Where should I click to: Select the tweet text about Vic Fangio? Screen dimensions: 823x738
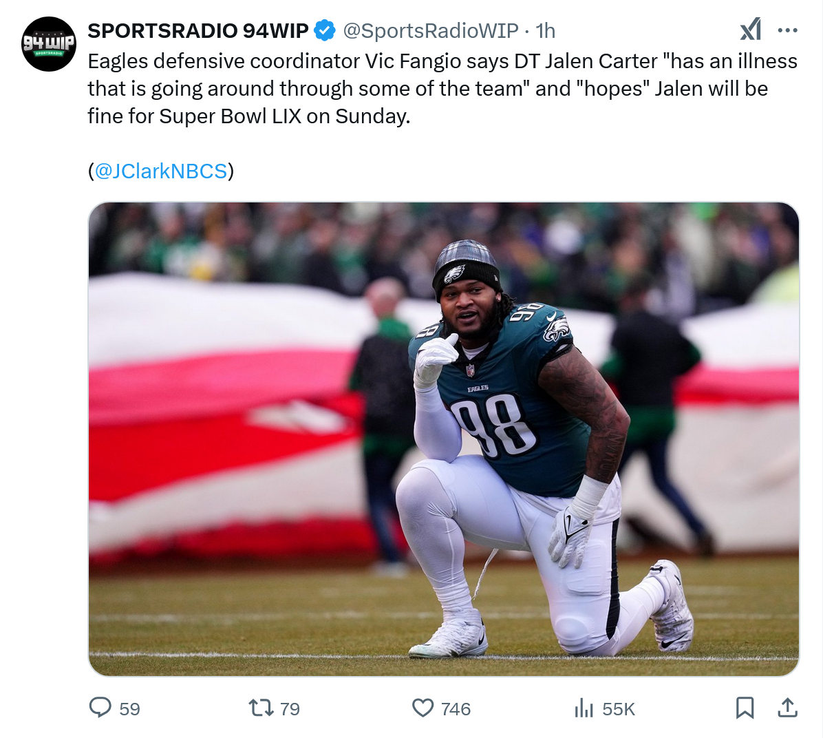[x=442, y=89]
